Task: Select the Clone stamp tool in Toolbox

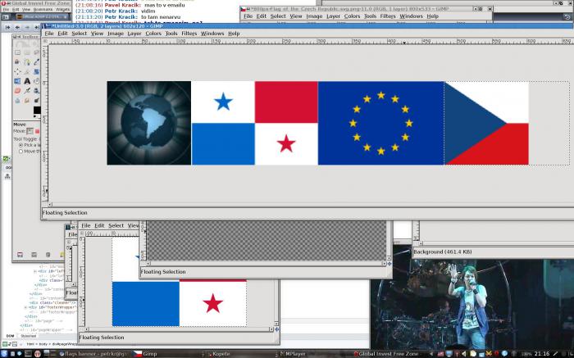Action: click(37, 90)
